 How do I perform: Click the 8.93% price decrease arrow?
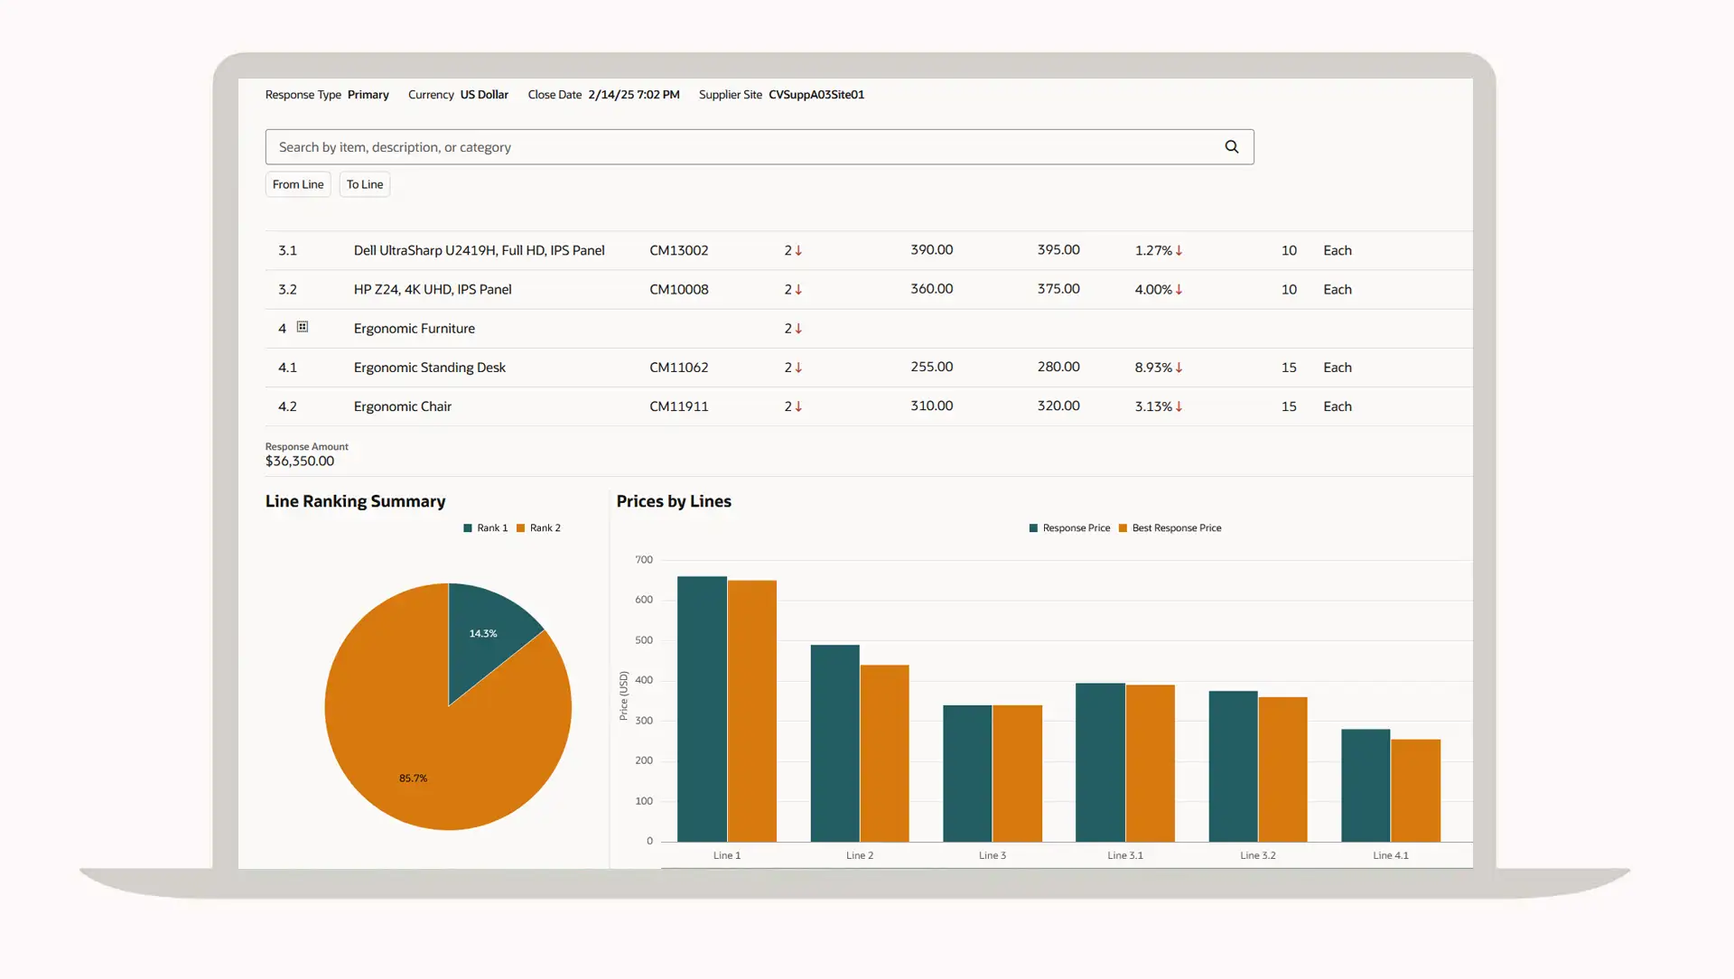click(x=1179, y=368)
